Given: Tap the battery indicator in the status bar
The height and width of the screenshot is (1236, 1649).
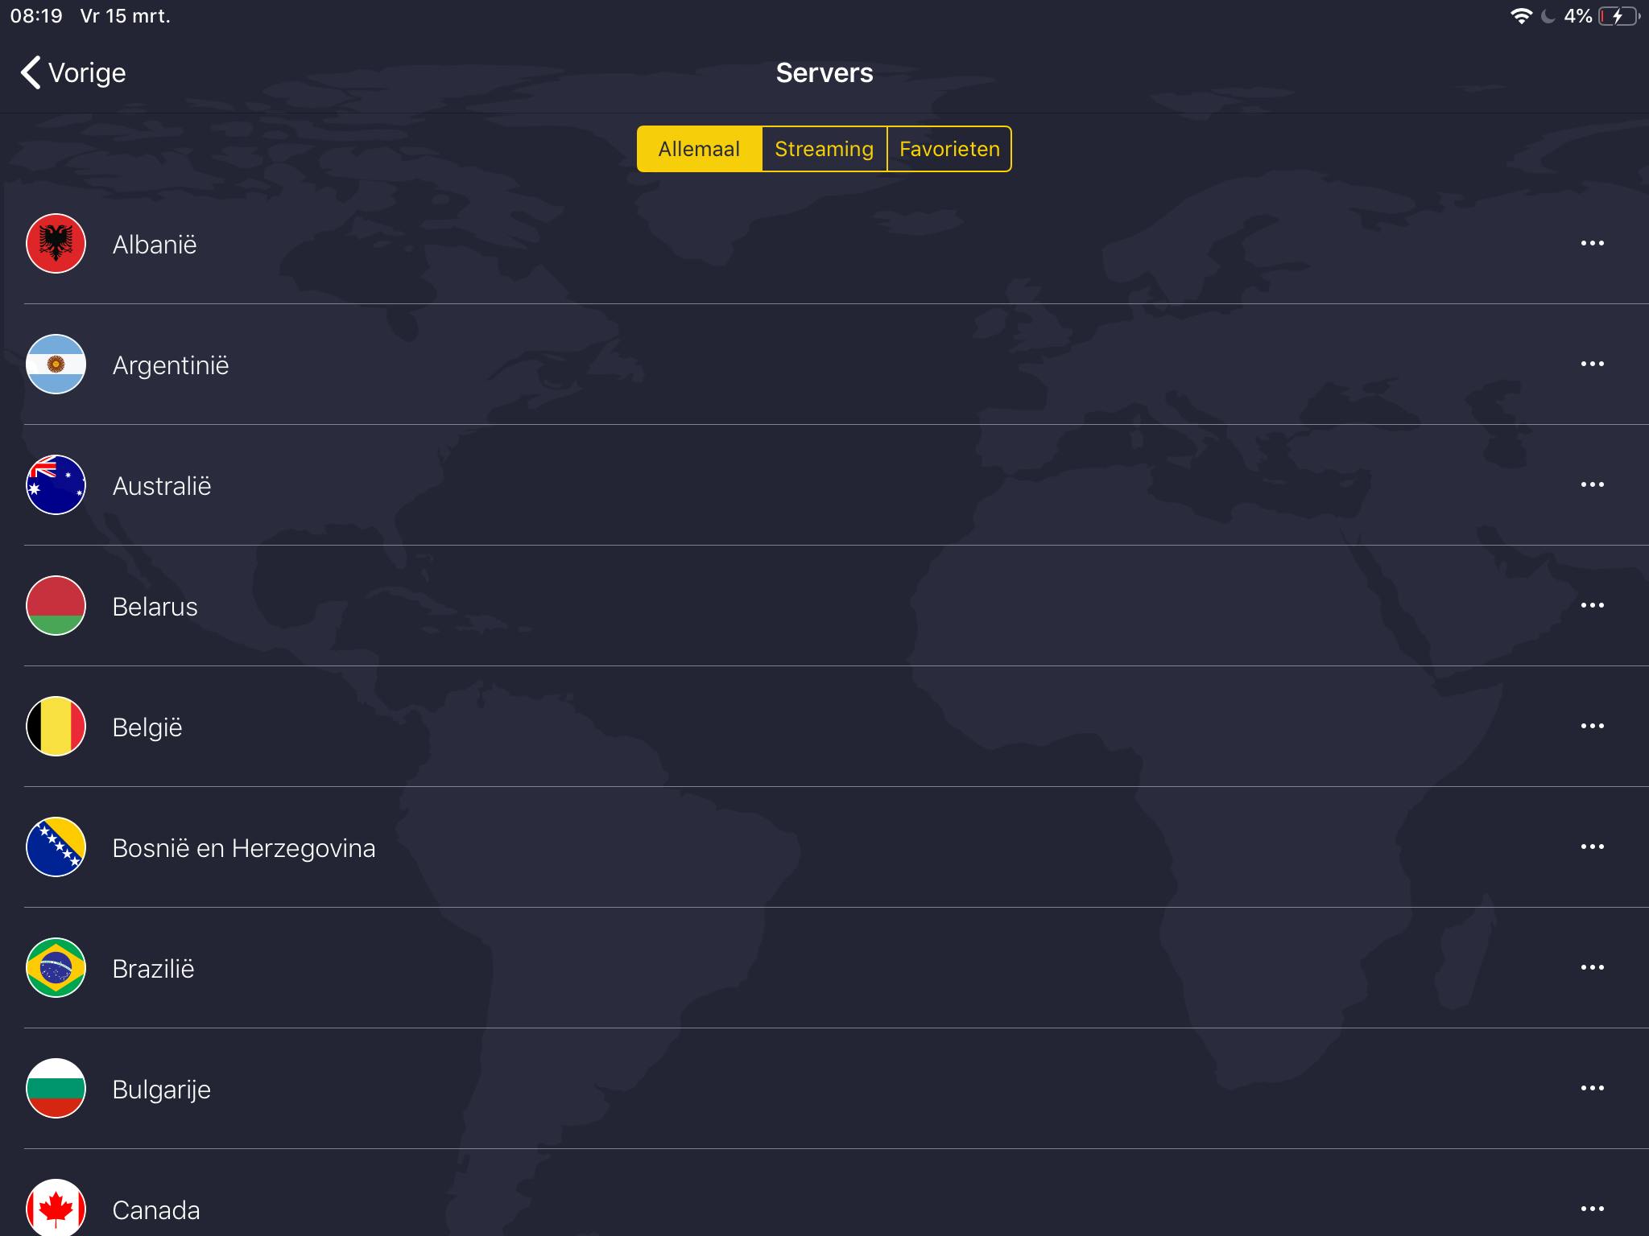Looking at the screenshot, I should pyautogui.click(x=1618, y=16).
